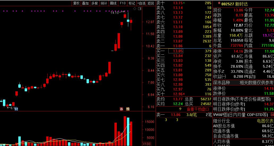
Task: Select the 买一 price 13.05 box
Action: pyautogui.click(x=175, y=51)
